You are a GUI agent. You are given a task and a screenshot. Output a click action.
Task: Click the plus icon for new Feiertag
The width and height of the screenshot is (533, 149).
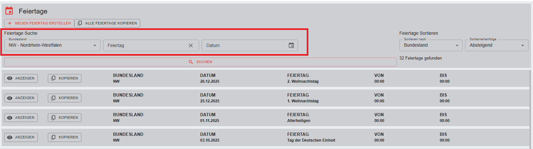[x=10, y=23]
